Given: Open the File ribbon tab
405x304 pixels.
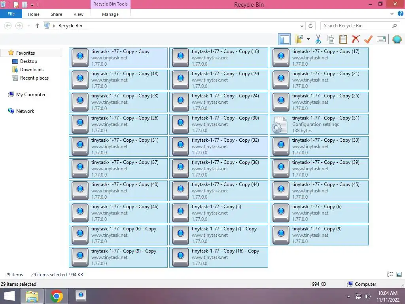Looking at the screenshot, I should click(11, 14).
